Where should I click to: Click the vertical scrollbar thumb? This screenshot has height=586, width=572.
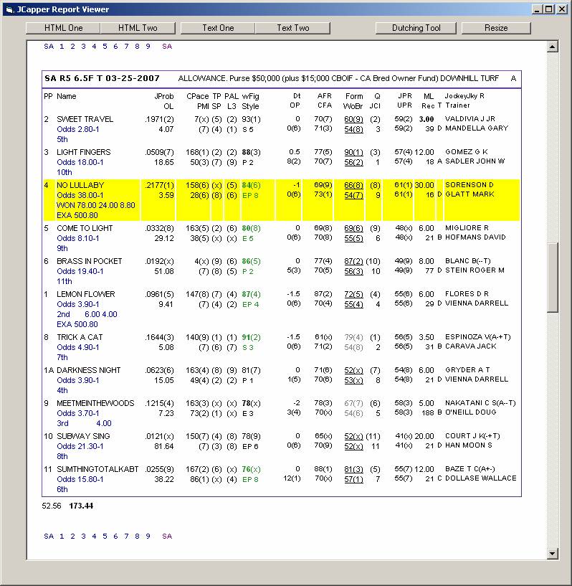552,278
